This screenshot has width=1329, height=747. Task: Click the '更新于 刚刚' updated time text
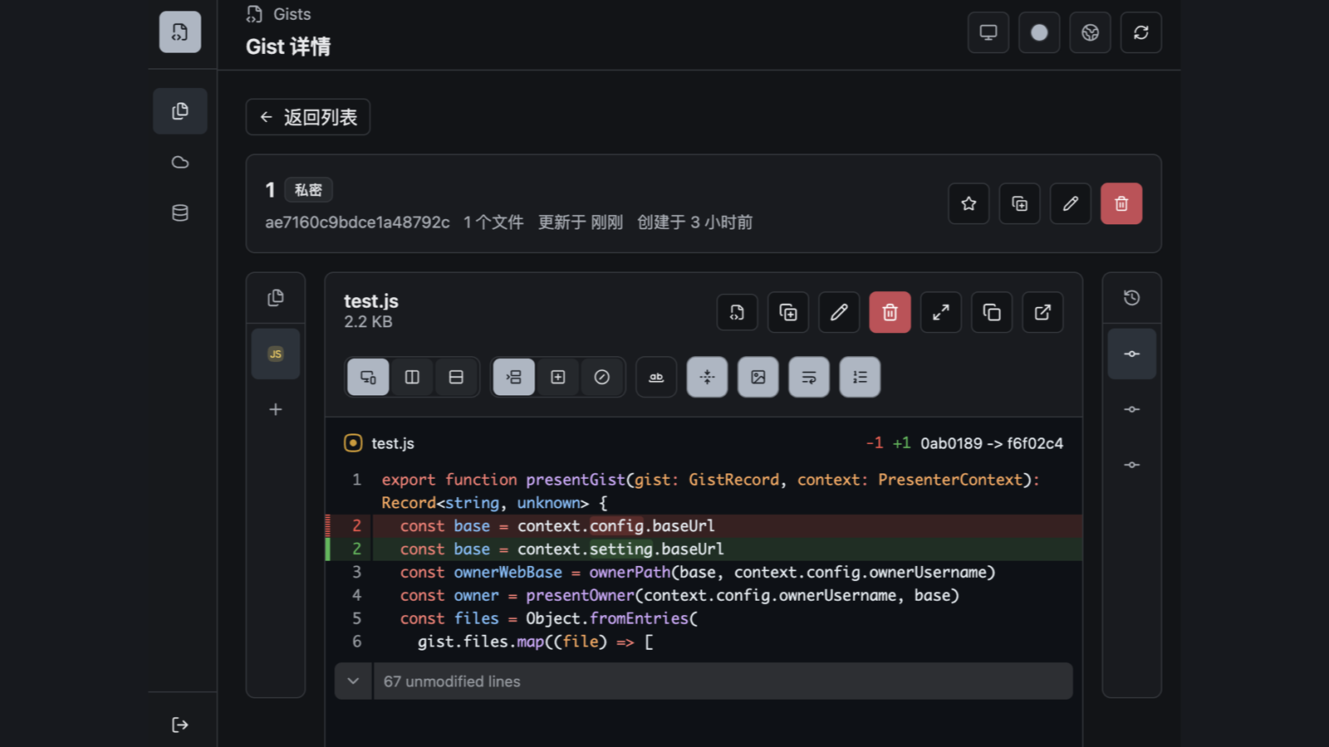pyautogui.click(x=581, y=222)
